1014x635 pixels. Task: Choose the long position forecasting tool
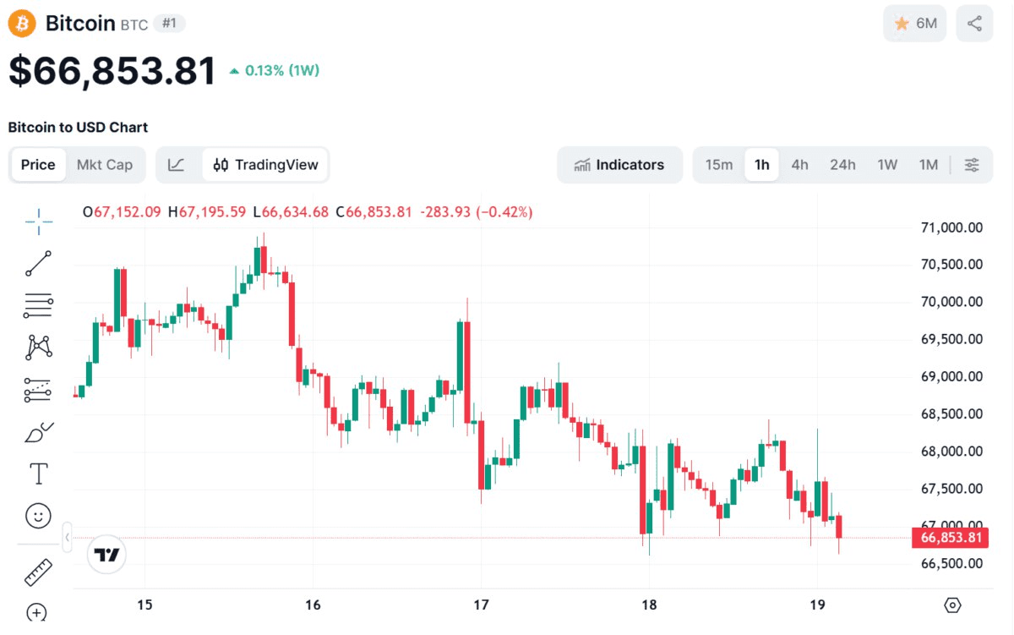pyautogui.click(x=39, y=389)
